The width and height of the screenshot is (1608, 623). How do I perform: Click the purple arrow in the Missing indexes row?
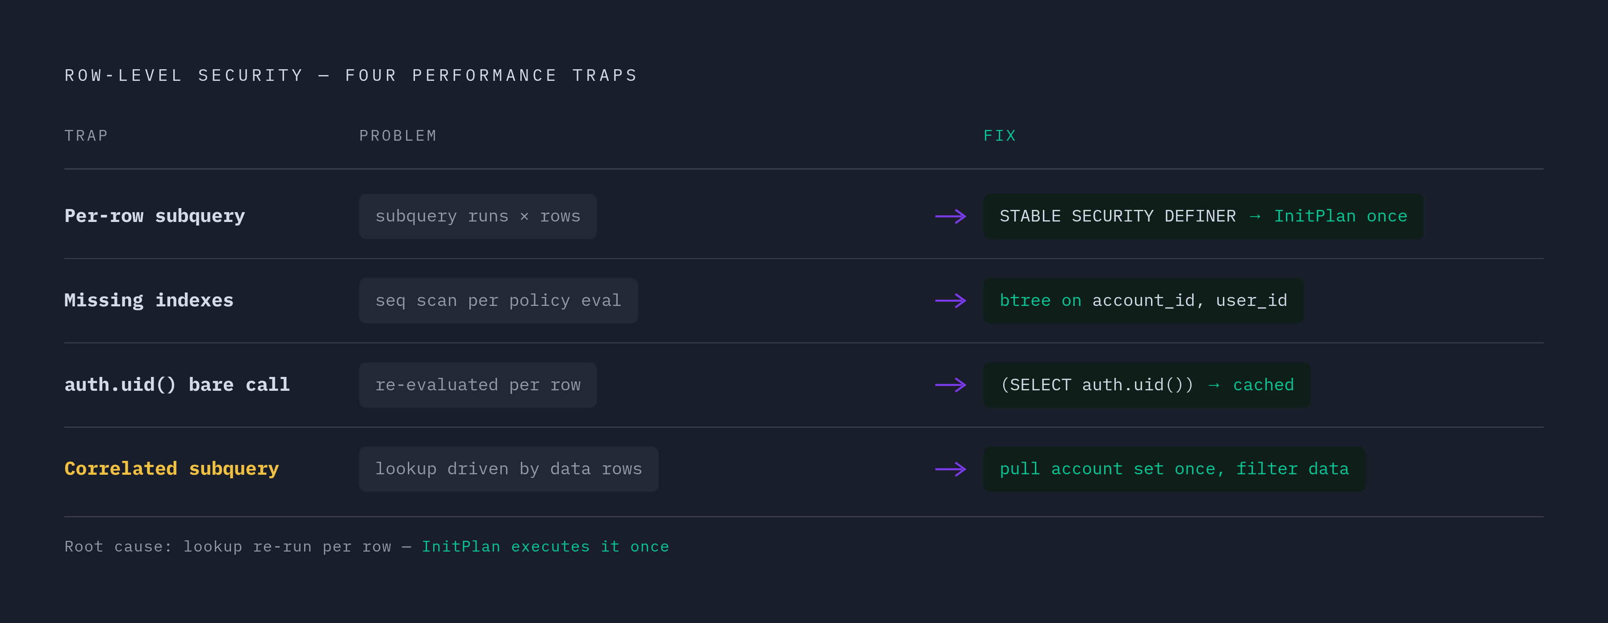[951, 301]
